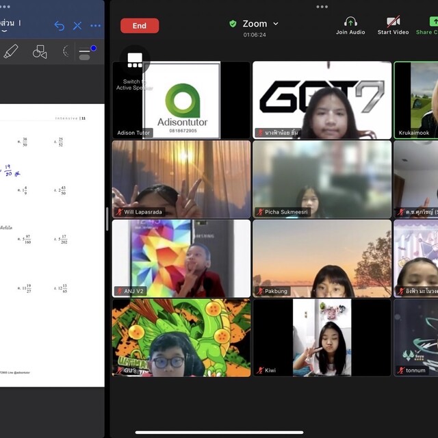Select Picha Sukmeesri's video tile

322,179
